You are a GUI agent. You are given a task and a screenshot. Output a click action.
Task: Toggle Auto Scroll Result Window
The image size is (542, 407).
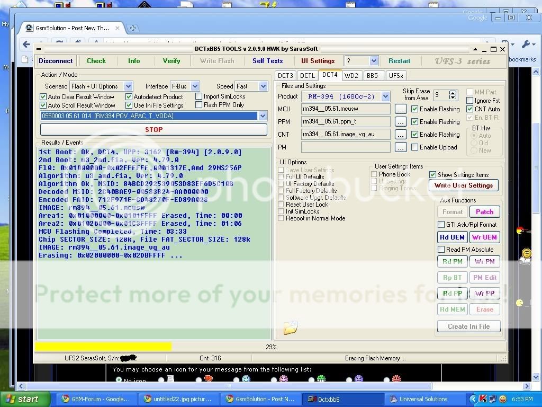[43, 105]
